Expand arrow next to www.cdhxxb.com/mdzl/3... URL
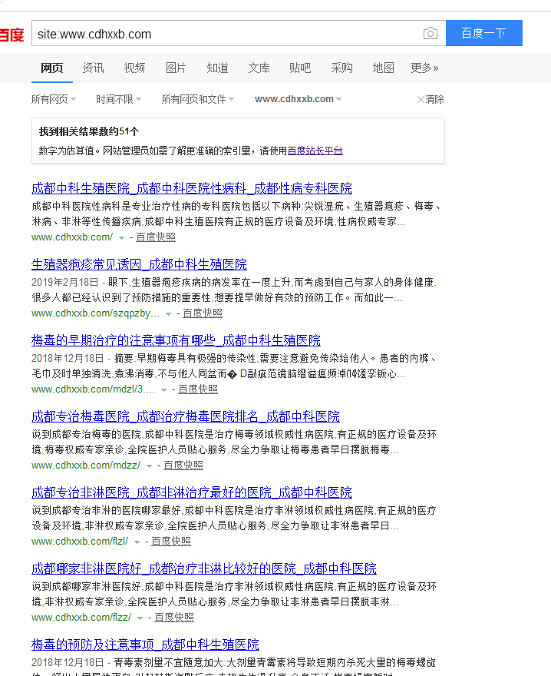This screenshot has height=676, width=551. coord(163,389)
